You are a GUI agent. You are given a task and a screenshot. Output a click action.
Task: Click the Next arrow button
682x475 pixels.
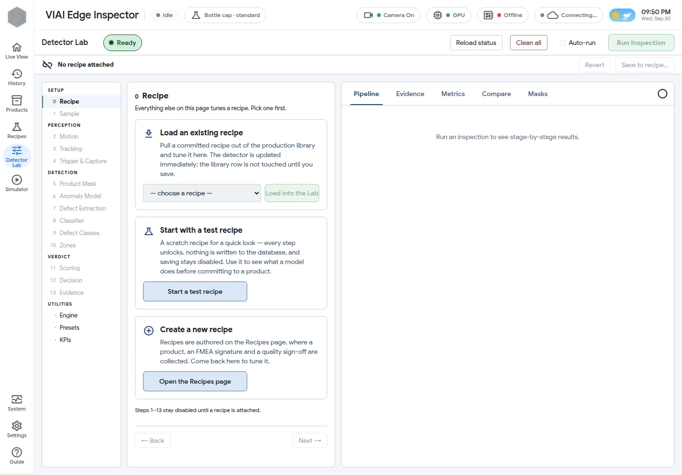tap(310, 440)
